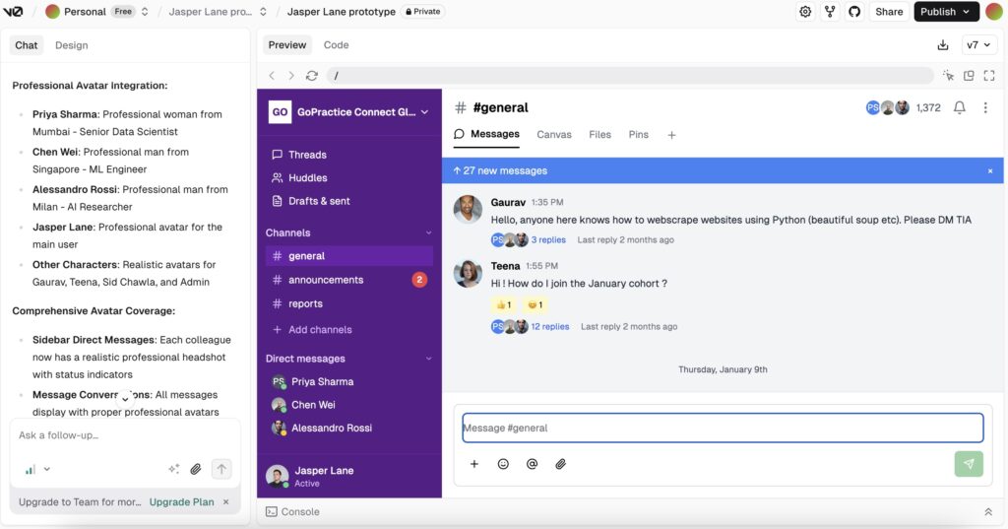
Task: Click the notification bell in #general
Action: pyautogui.click(x=959, y=107)
